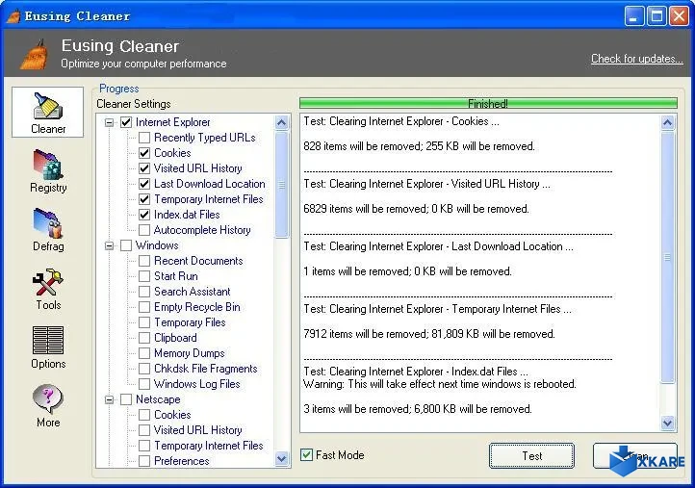Check Chkdsk File Fragments option
Screen dimensions: 695x488
point(144,369)
